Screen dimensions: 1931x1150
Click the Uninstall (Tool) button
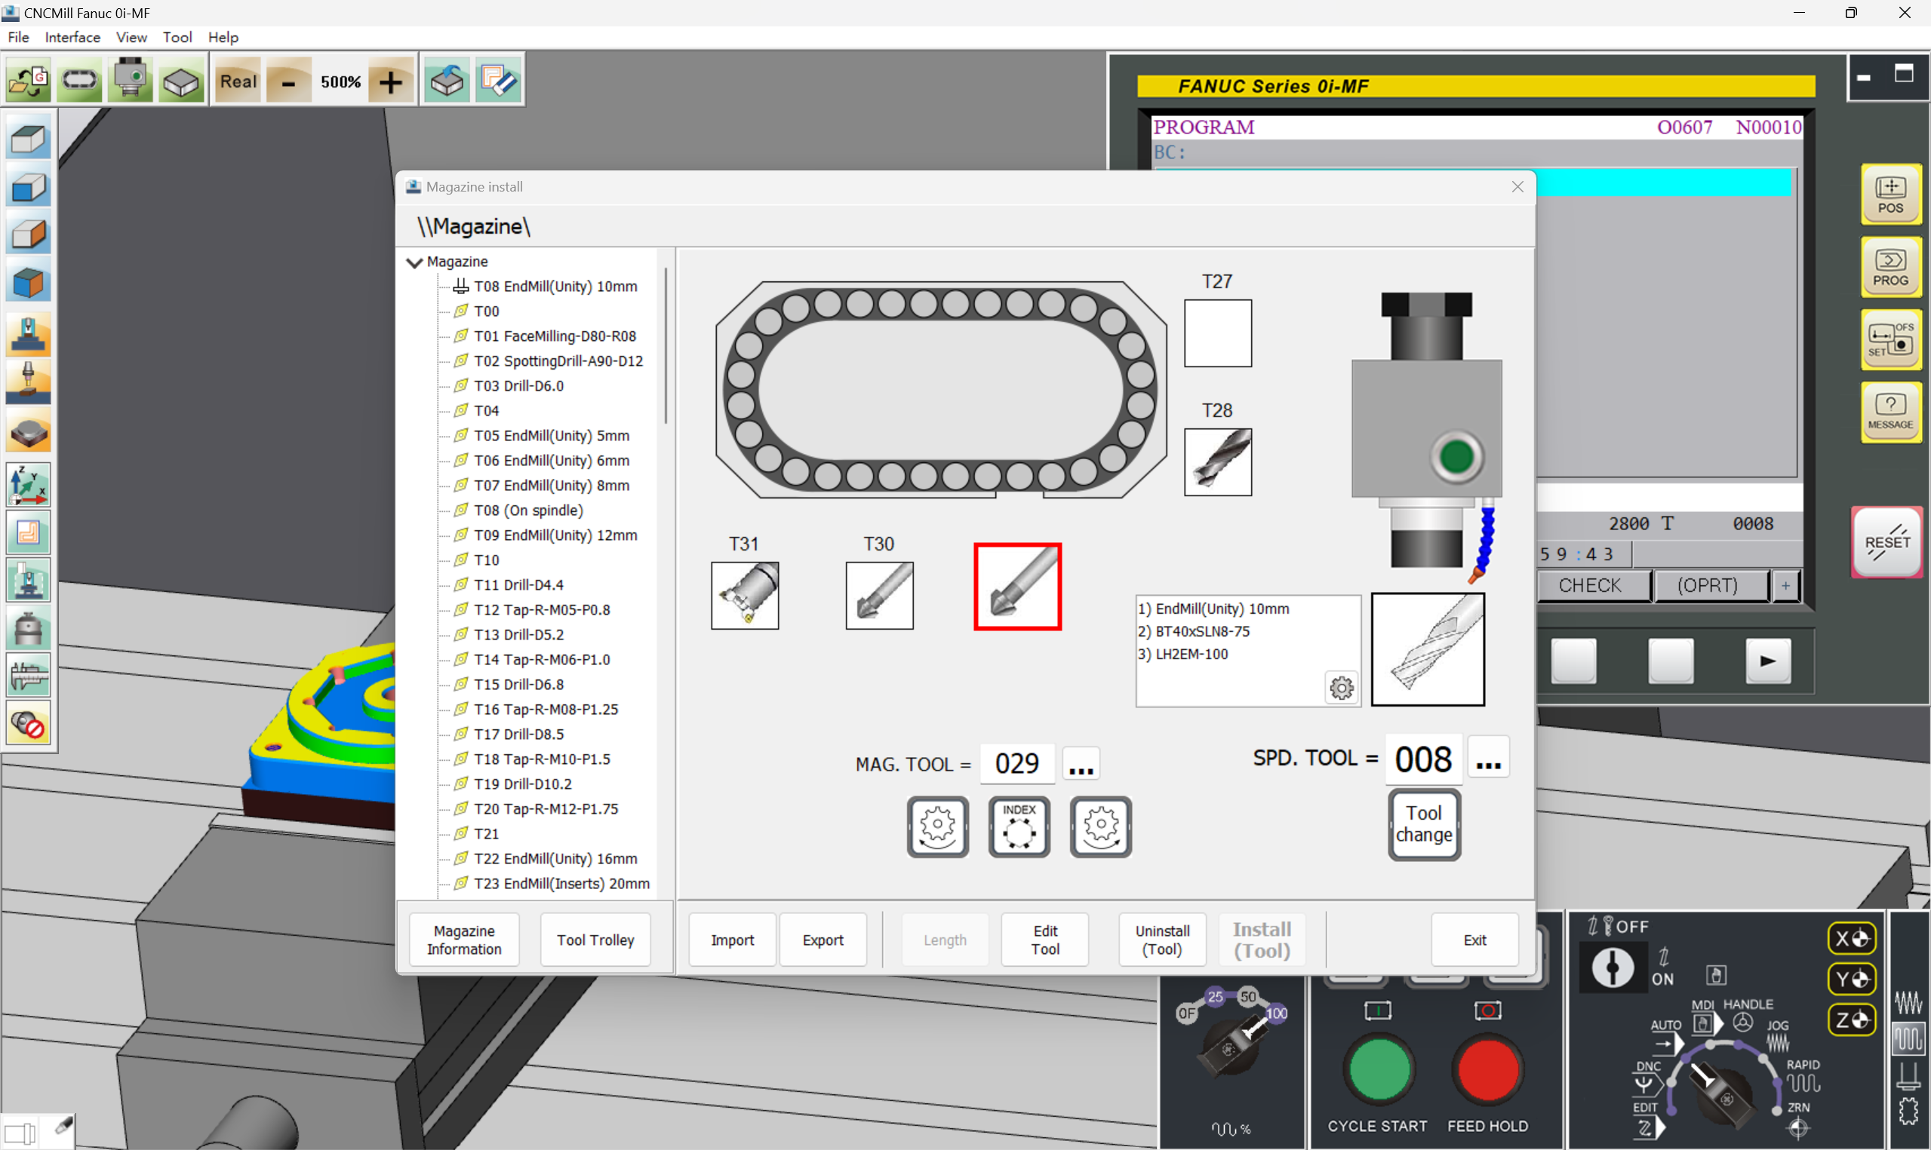point(1161,939)
